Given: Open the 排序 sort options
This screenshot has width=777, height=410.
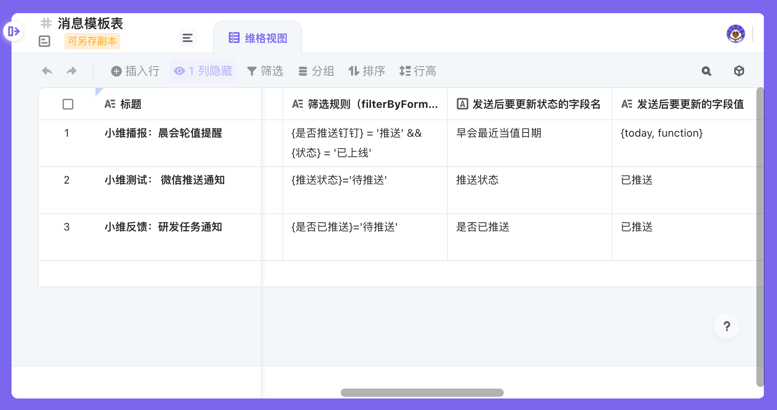Looking at the screenshot, I should coord(367,71).
